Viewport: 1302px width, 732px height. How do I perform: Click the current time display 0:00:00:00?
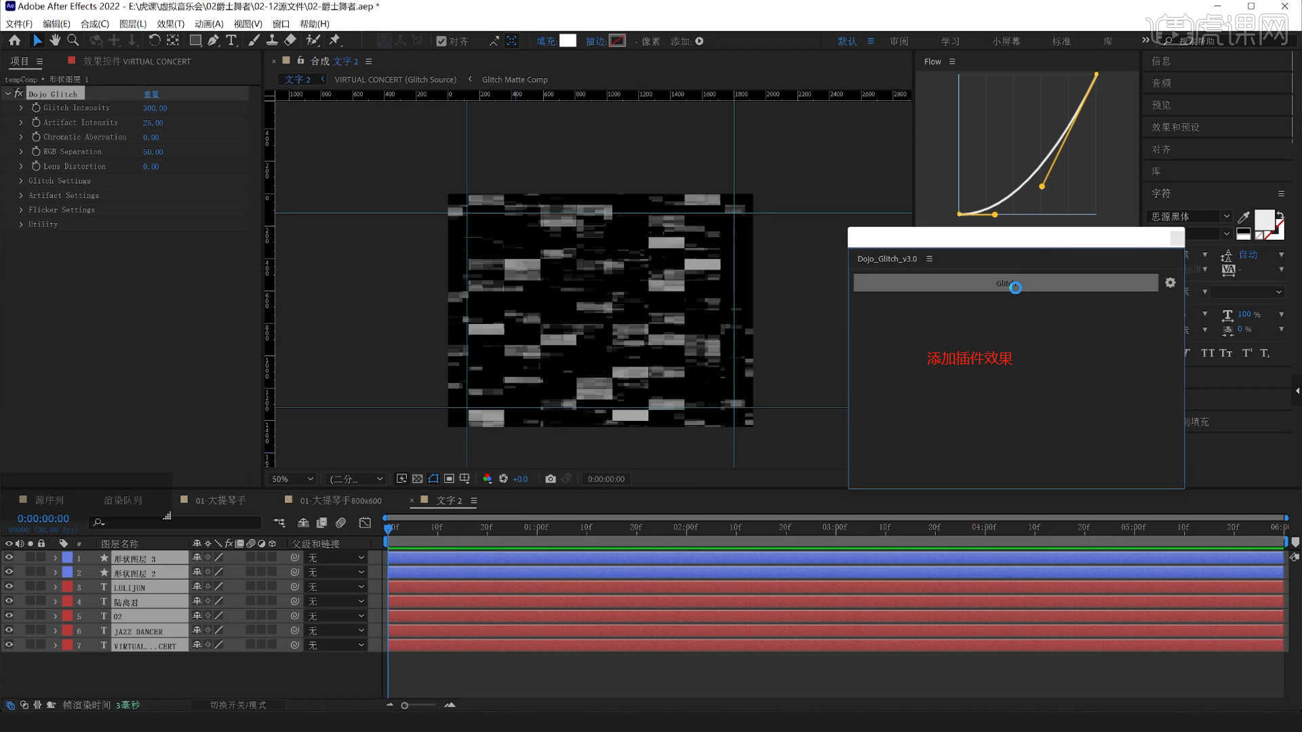tap(43, 518)
